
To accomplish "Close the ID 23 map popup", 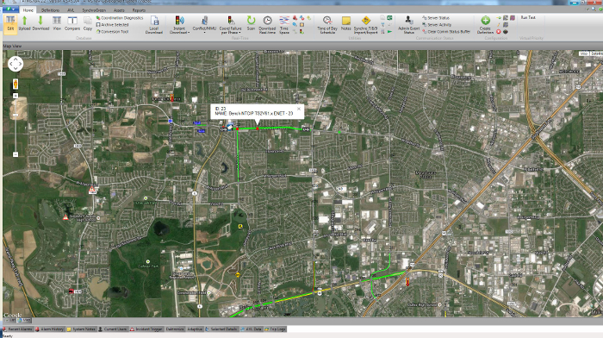I will pos(299,109).
